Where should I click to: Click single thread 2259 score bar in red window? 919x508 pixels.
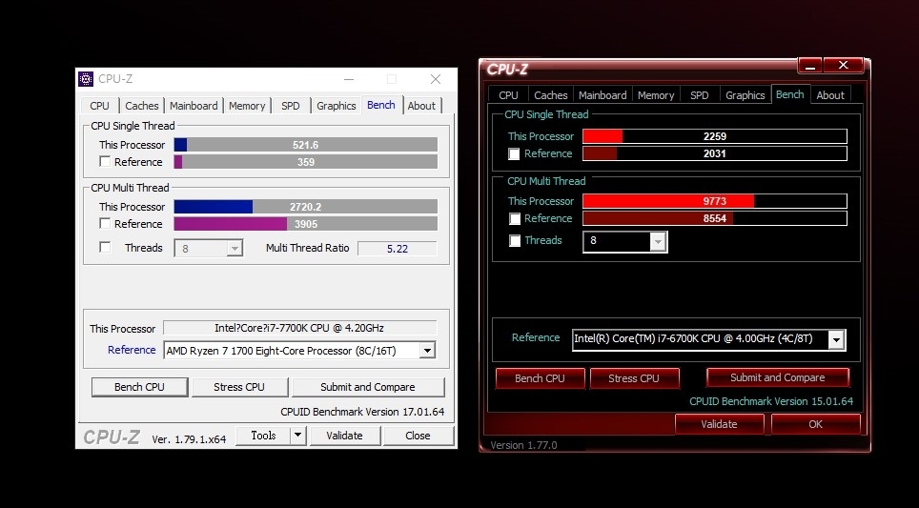714,136
